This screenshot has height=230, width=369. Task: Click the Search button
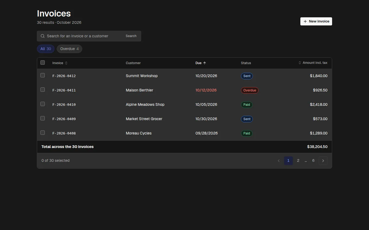tap(131, 36)
